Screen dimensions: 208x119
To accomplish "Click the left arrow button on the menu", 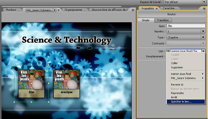I will (x=78, y=48).
